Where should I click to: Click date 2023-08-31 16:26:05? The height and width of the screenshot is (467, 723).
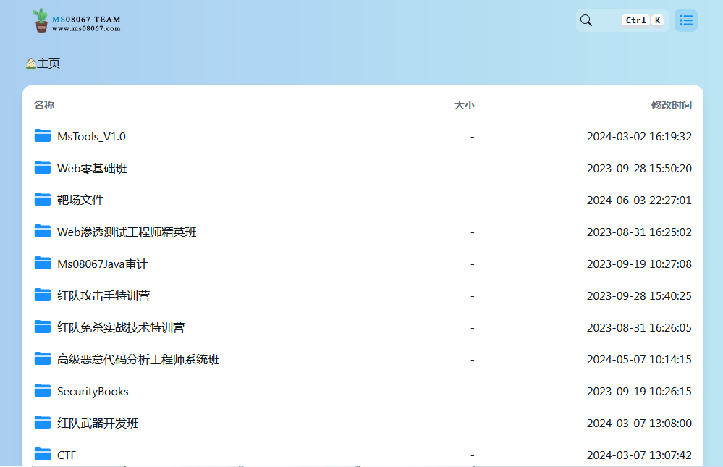pyautogui.click(x=639, y=328)
